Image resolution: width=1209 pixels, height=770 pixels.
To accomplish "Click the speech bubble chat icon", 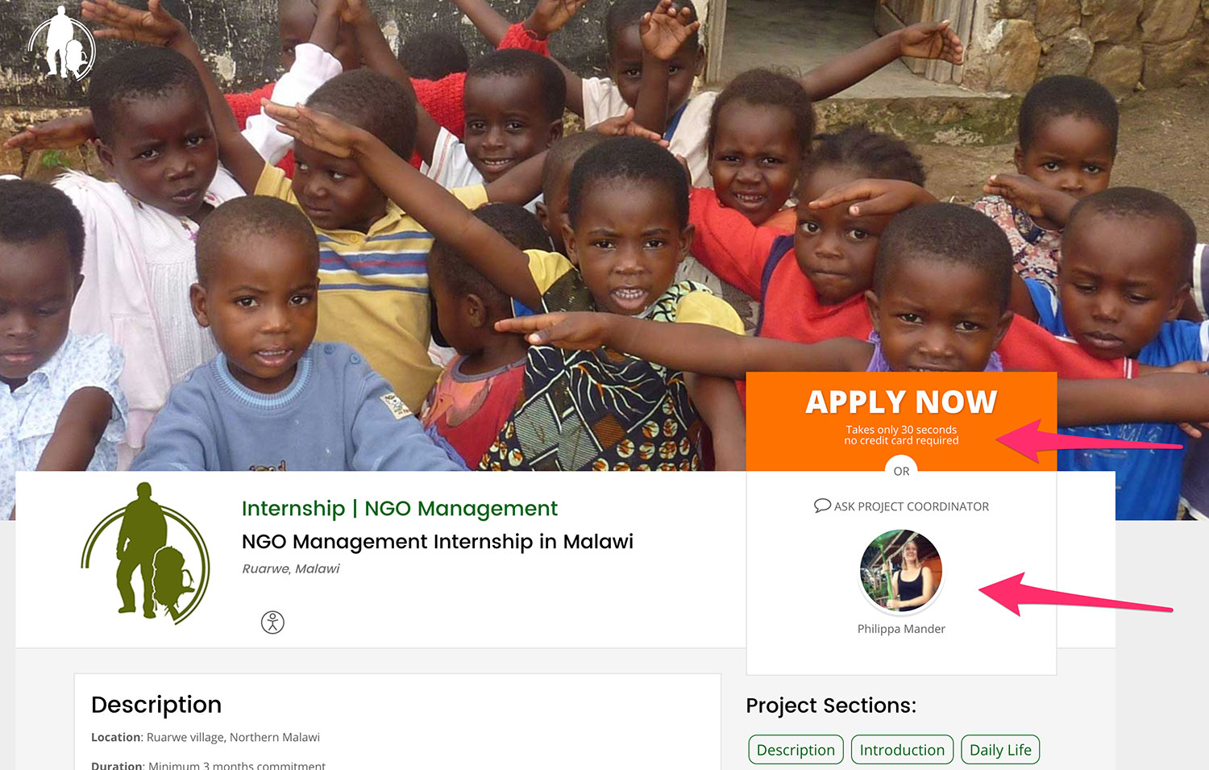I will pyautogui.click(x=821, y=506).
